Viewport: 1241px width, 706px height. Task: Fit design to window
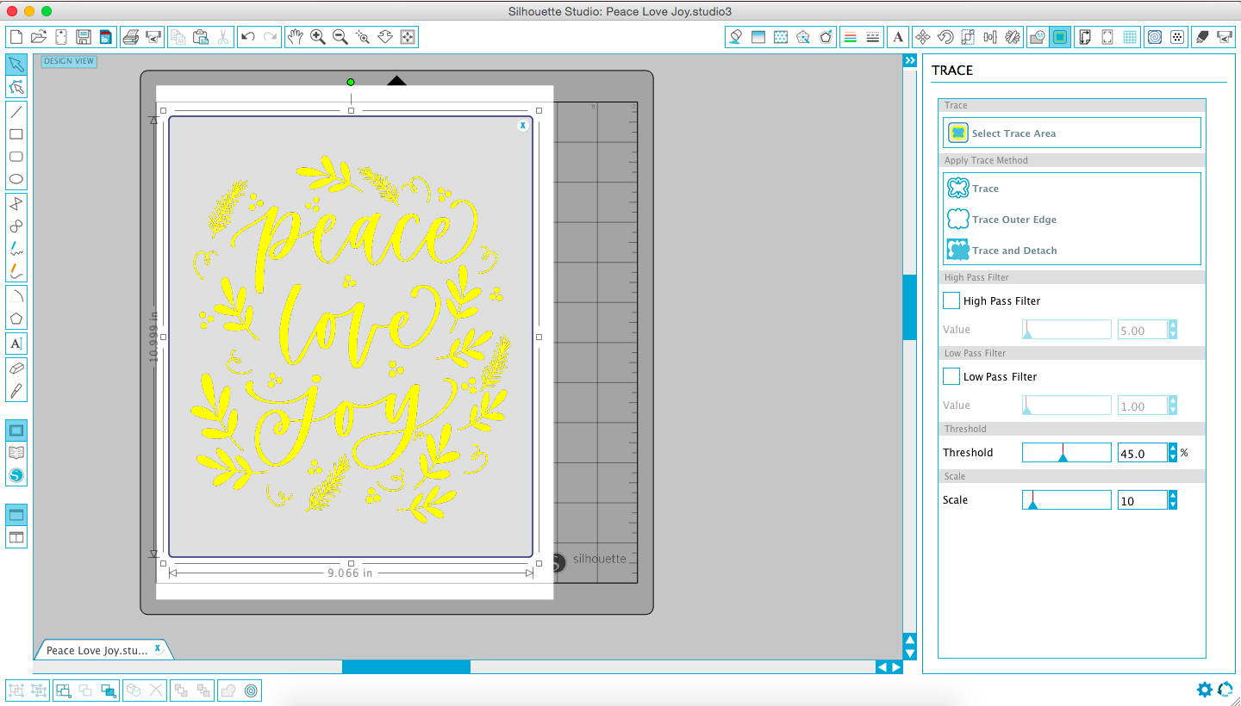[408, 37]
